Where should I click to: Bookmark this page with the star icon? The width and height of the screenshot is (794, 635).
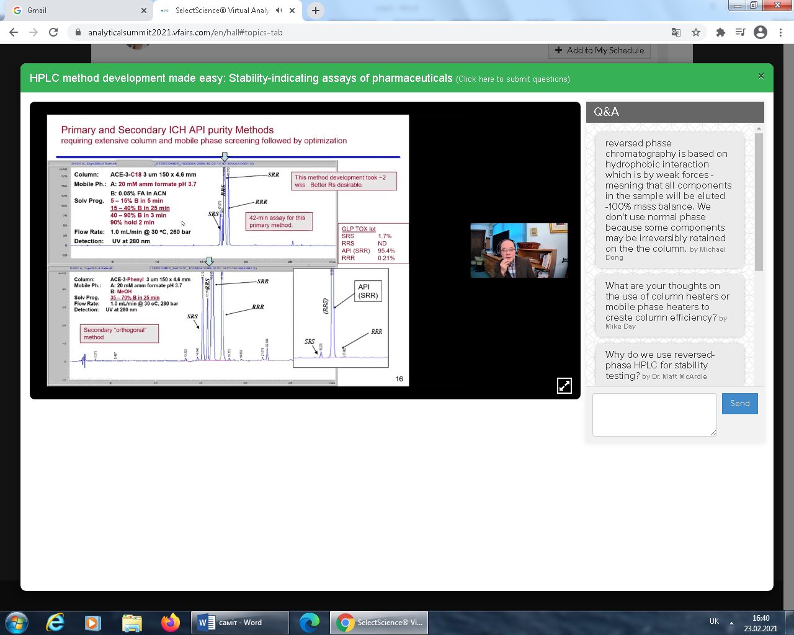click(x=696, y=32)
